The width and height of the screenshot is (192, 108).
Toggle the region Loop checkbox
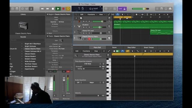click(59, 19)
